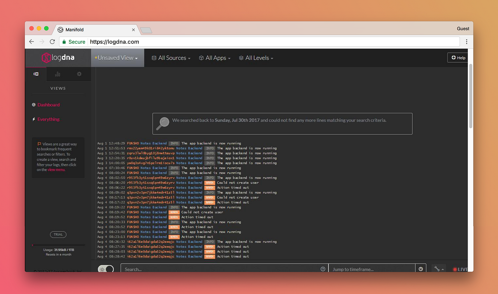This screenshot has width=498, height=294.
Task: Open the settings gear icon in the sidebar
Action: point(79,74)
